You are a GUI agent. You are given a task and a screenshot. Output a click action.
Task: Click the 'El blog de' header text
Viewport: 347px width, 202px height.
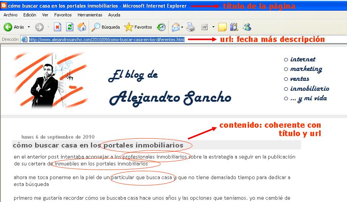(x=133, y=75)
